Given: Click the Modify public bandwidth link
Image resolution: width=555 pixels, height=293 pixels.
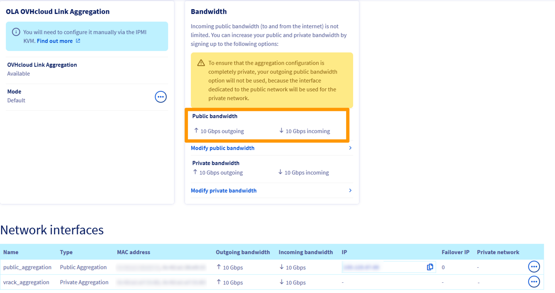Looking at the screenshot, I should [222, 148].
